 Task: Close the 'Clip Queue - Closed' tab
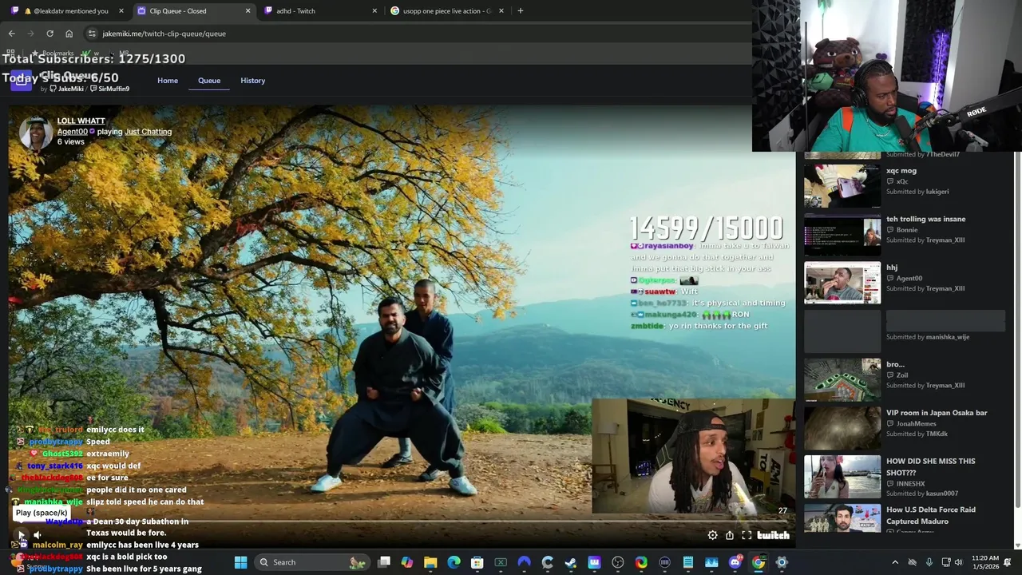[x=248, y=11]
